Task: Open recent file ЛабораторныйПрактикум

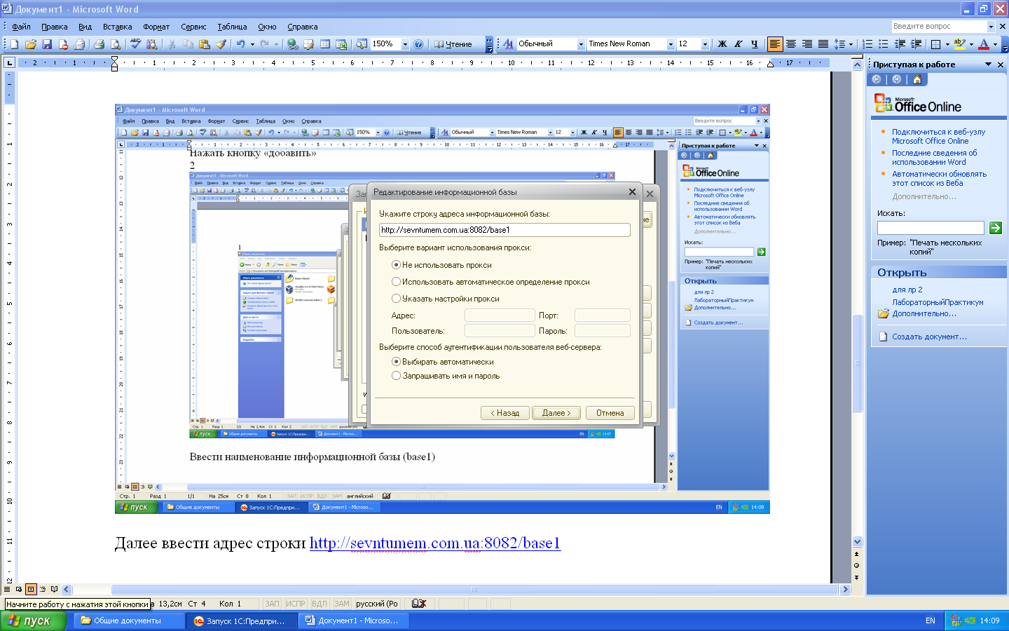Action: click(x=938, y=302)
